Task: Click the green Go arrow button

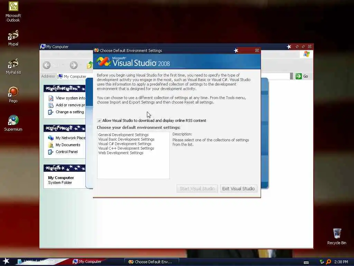Action: 298,76
